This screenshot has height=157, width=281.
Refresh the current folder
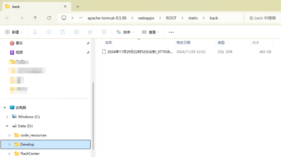tap(49, 18)
